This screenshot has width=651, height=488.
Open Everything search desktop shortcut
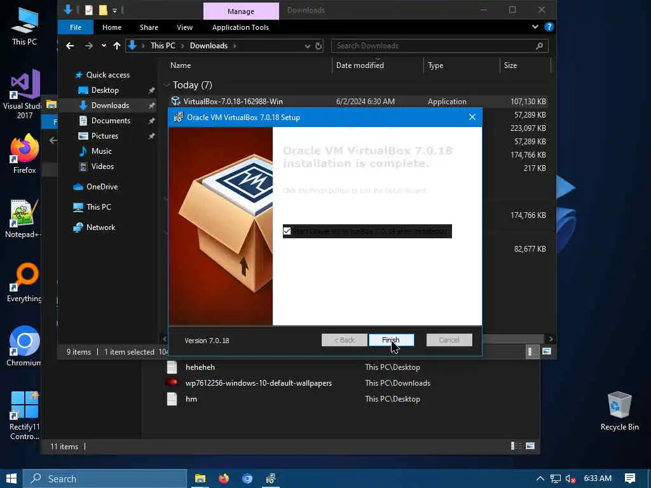point(24,283)
